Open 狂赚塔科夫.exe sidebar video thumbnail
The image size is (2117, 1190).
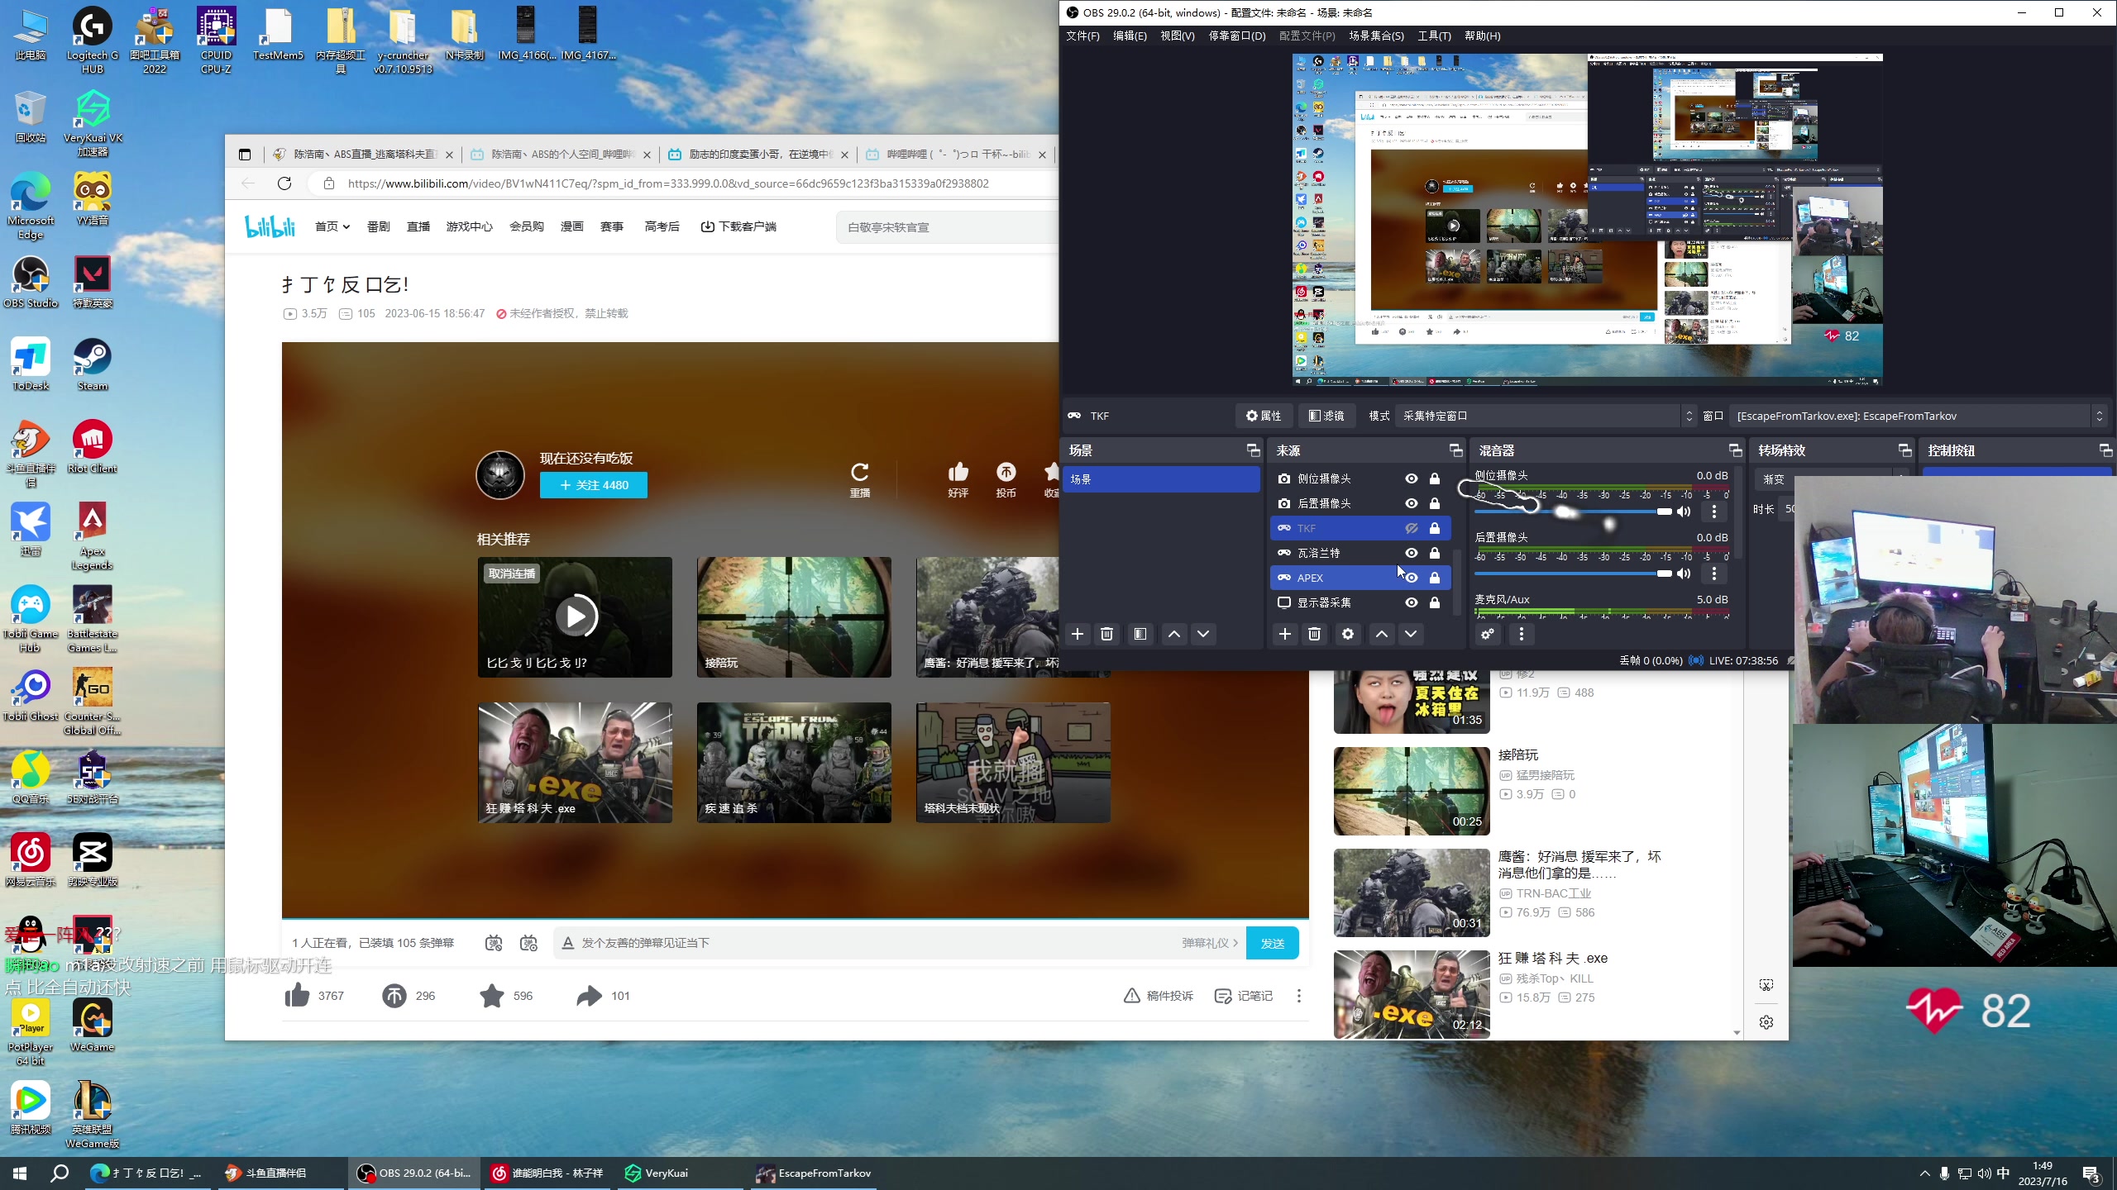(x=1412, y=994)
